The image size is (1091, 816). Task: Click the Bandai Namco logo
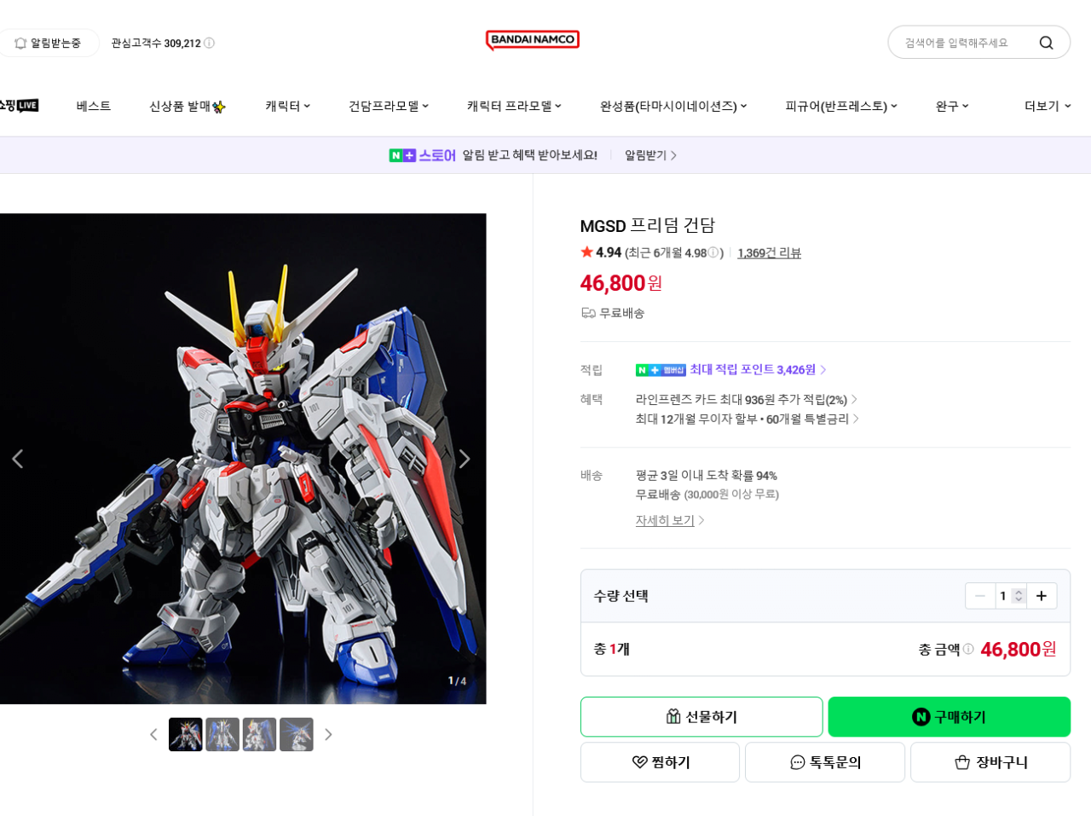point(533,40)
